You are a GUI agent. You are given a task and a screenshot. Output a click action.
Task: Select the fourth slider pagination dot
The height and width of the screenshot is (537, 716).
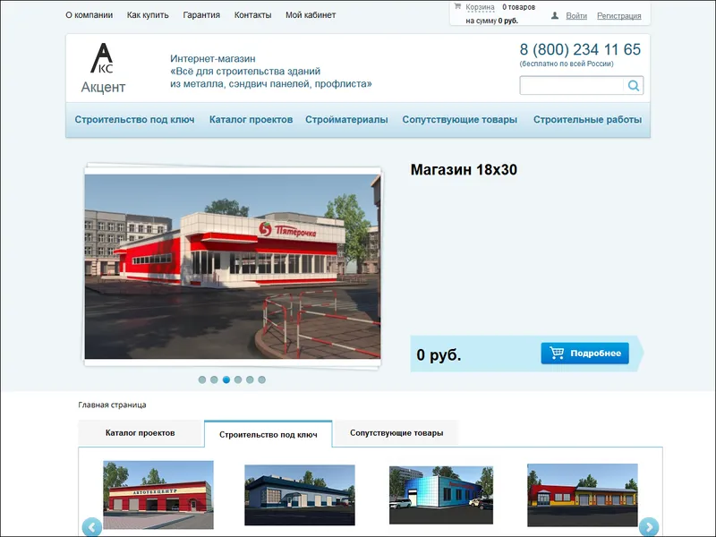(x=238, y=379)
